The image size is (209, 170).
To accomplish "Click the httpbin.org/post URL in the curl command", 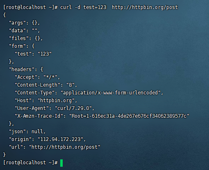I will pyautogui.click(x=145, y=7).
